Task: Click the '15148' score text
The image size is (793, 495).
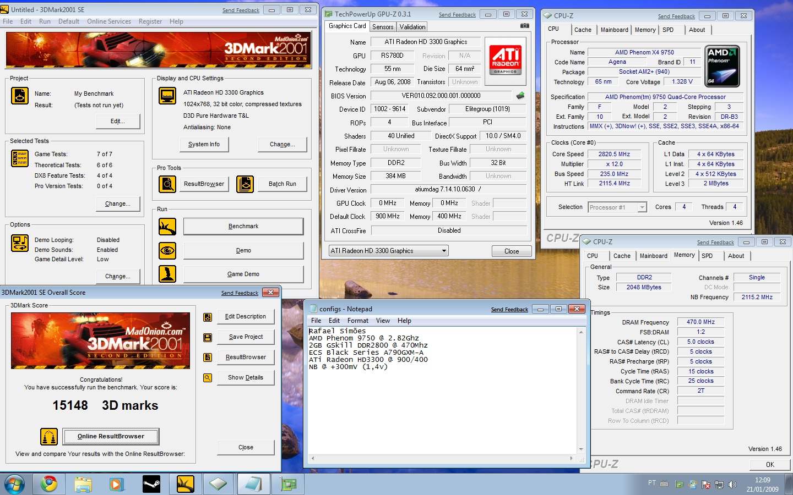Action: point(70,406)
